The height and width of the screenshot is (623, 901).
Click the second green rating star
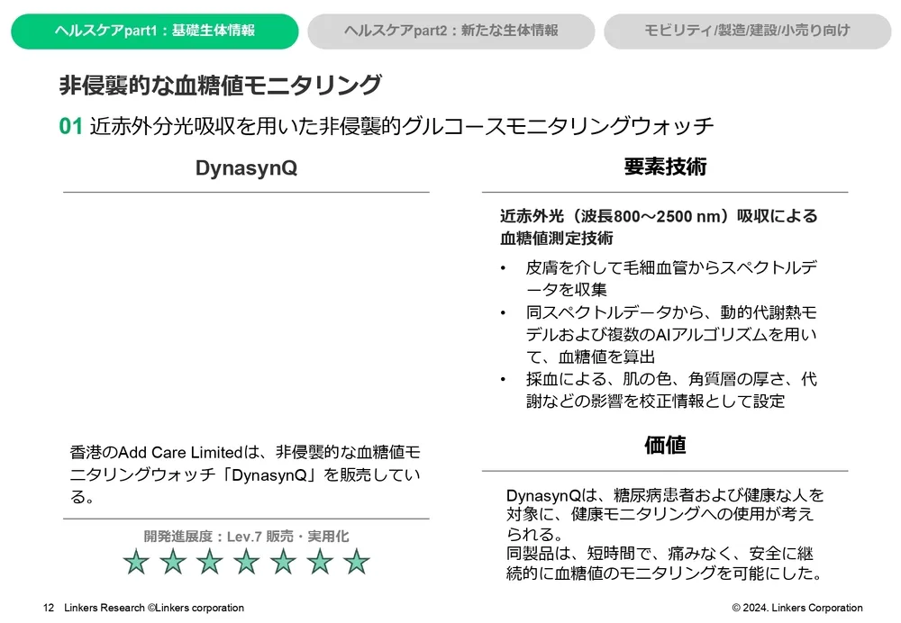click(x=173, y=562)
